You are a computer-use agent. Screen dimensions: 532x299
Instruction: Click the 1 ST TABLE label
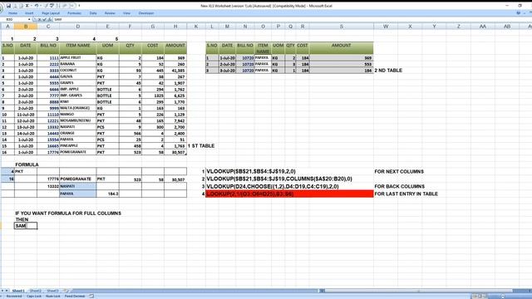pyautogui.click(x=201, y=146)
